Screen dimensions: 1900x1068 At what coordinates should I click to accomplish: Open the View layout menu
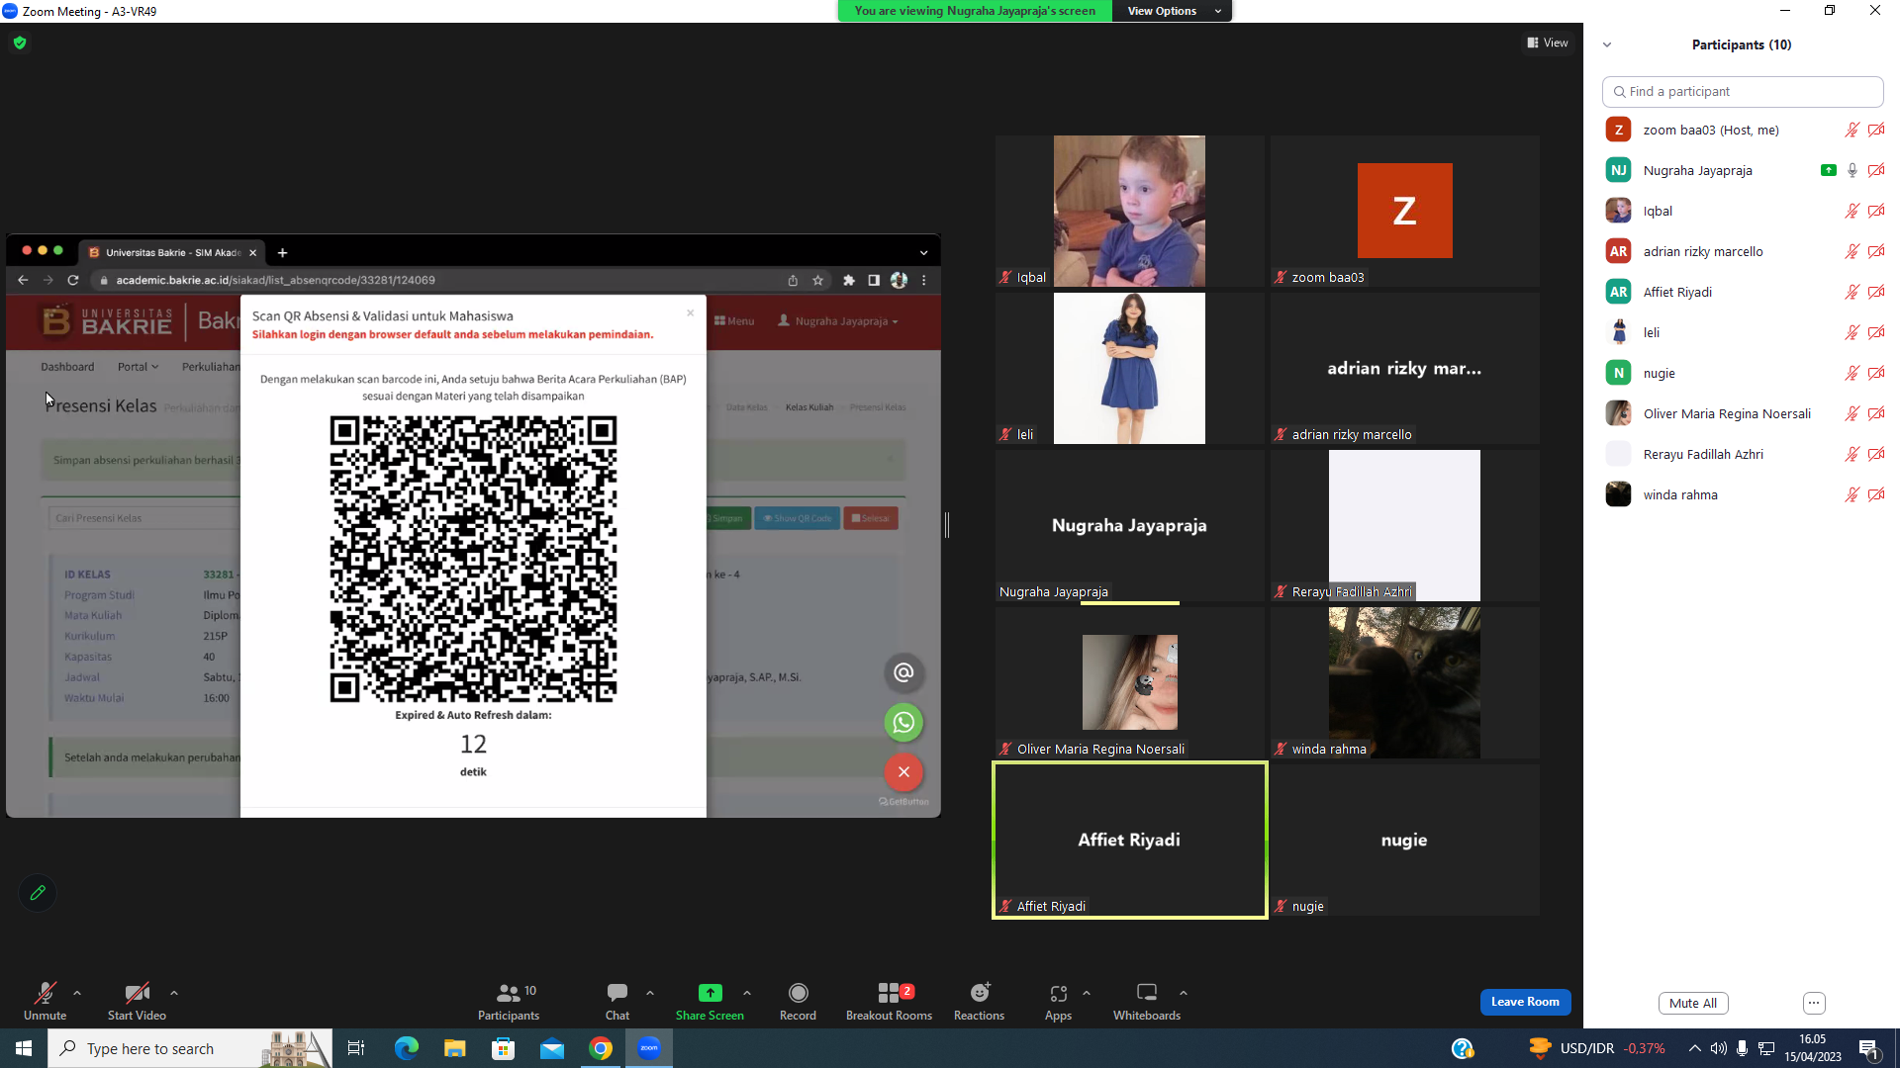pyautogui.click(x=1548, y=43)
